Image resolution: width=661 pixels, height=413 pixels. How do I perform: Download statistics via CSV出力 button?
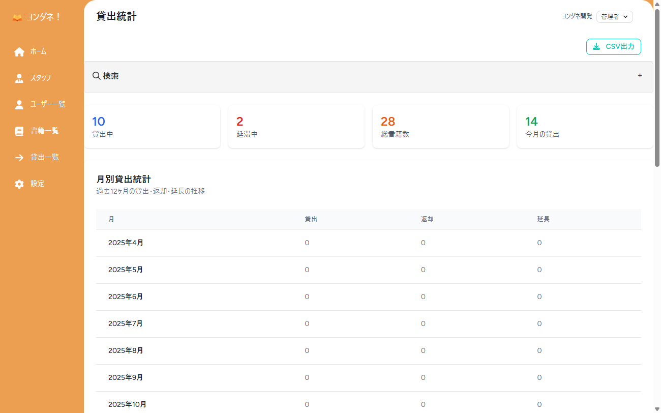pyautogui.click(x=613, y=47)
